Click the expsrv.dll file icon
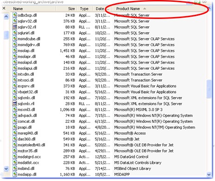This screenshot has width=215, height=181. coord(15,86)
